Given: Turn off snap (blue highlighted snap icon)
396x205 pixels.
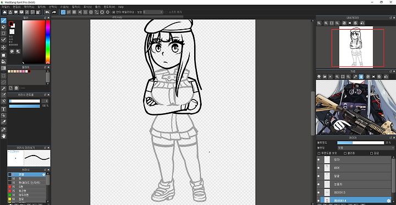Looking at the screenshot, I should coord(63,12).
